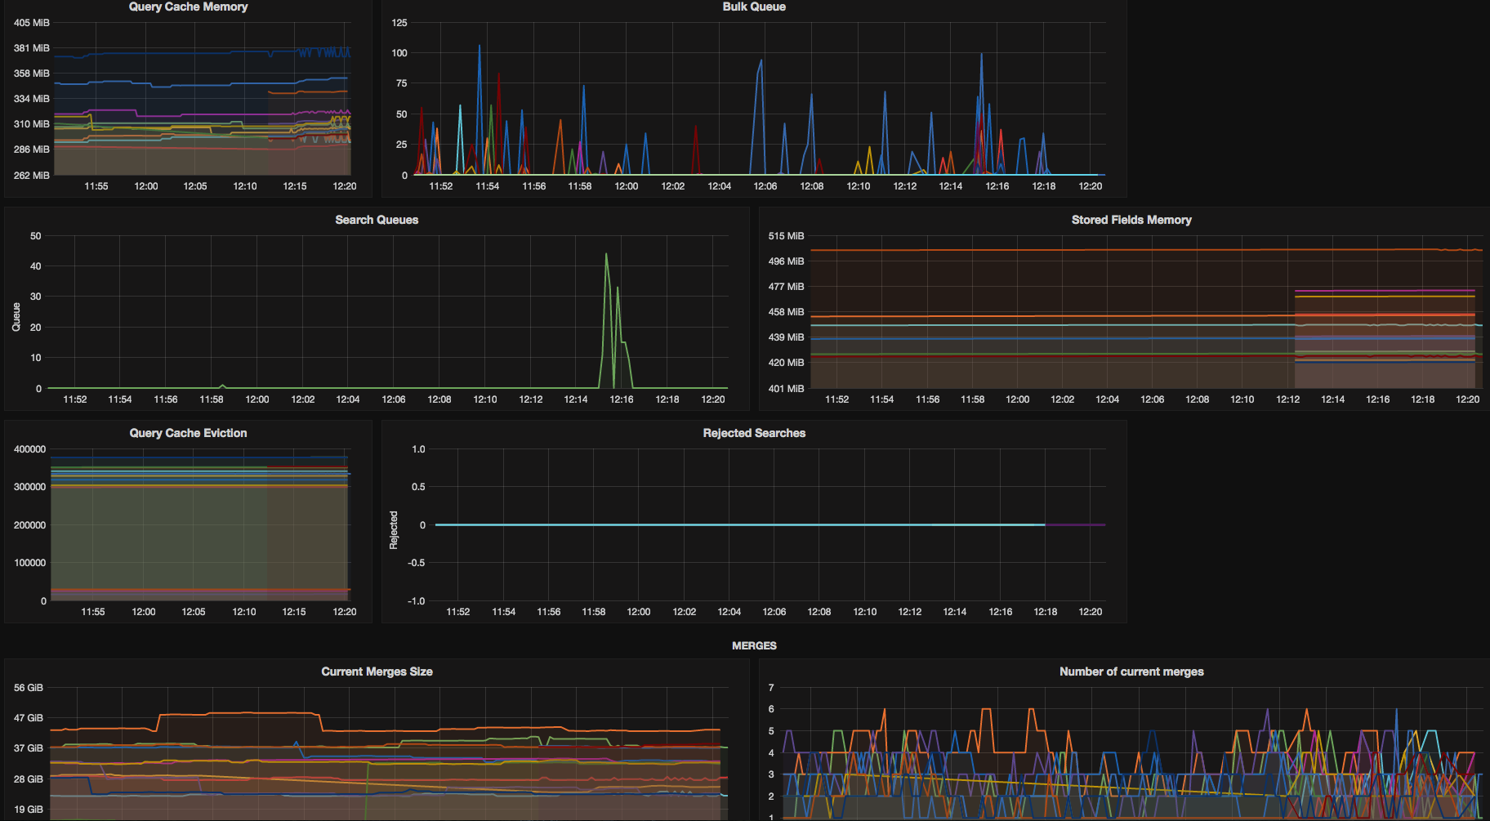Image resolution: width=1490 pixels, height=821 pixels.
Task: Click the 1.0 axis value in Rejected Searches
Action: (418, 449)
